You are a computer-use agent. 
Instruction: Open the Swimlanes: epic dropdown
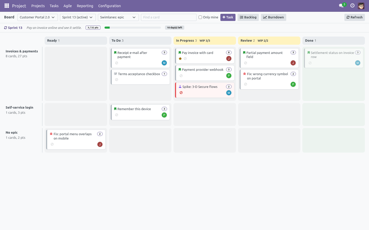point(118,17)
